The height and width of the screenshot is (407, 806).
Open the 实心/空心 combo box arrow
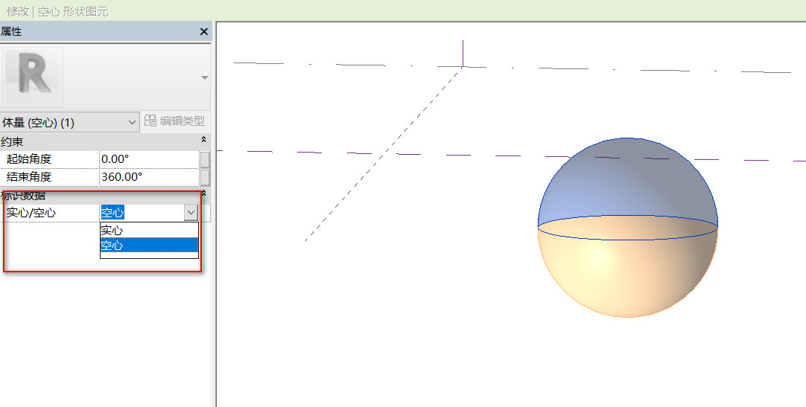point(191,213)
